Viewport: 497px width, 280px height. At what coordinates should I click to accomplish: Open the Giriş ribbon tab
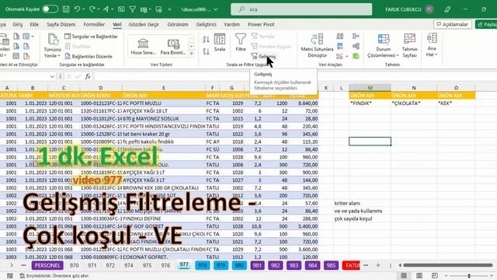click(x=17, y=24)
